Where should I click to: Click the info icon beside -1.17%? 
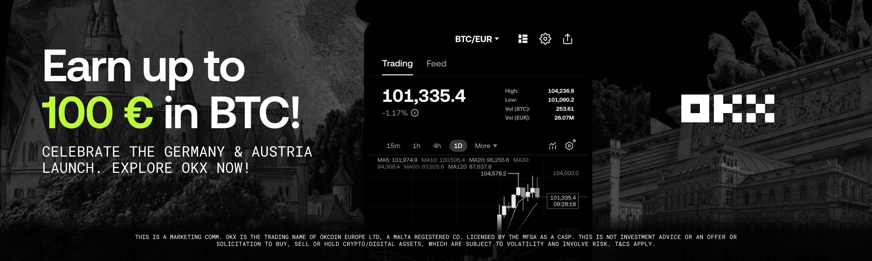(415, 113)
